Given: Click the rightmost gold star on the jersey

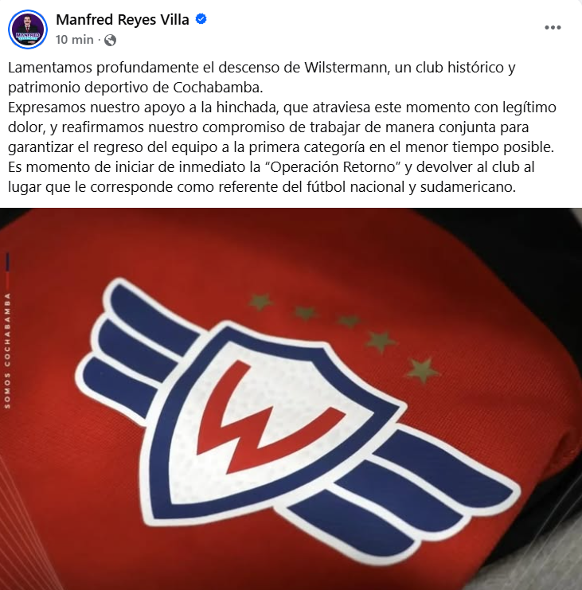Looking at the screenshot, I should click(422, 370).
